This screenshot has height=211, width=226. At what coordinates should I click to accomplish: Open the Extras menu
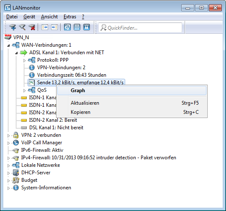pyautogui.click(x=70, y=17)
